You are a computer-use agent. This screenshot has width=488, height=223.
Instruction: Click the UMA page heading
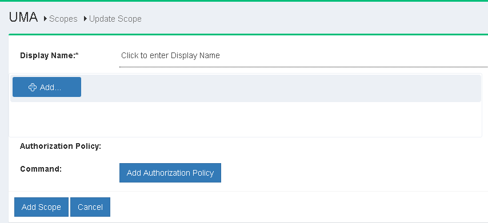pyautogui.click(x=23, y=17)
